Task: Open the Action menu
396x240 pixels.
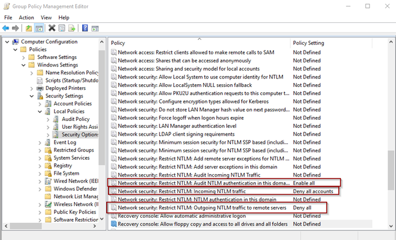Action: tap(26, 17)
